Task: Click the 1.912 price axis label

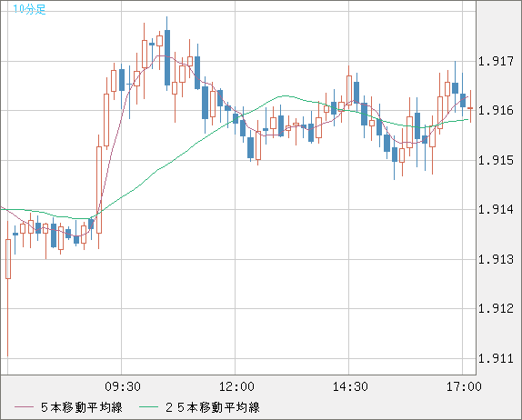Action: coord(496,308)
